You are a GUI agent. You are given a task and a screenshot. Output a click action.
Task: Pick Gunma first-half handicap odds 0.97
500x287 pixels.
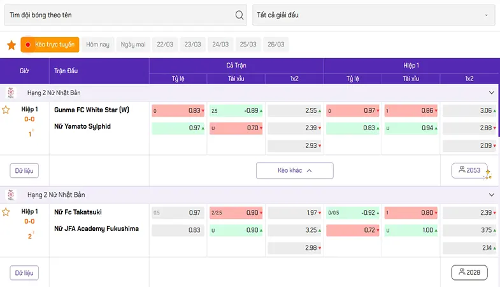(x=353, y=111)
